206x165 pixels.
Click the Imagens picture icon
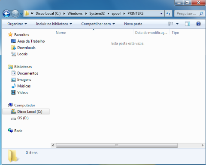coord(13,80)
